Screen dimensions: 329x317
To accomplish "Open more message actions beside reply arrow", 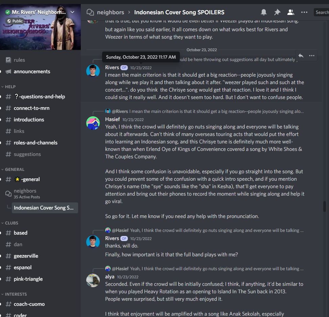I will (312, 56).
